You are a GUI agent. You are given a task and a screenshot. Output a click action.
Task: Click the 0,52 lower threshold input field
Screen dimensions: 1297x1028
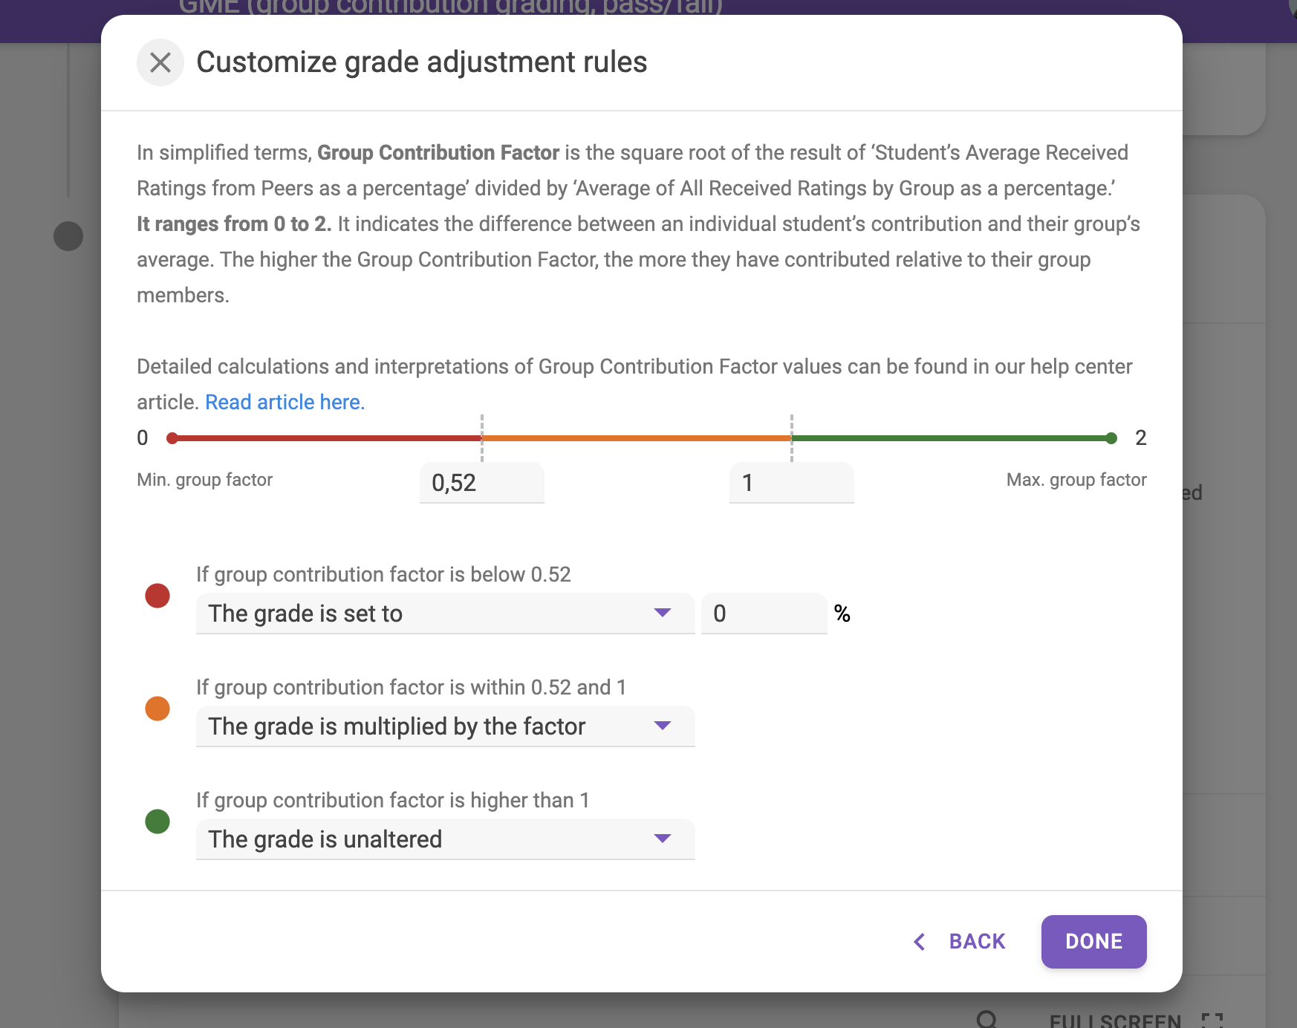(x=481, y=483)
